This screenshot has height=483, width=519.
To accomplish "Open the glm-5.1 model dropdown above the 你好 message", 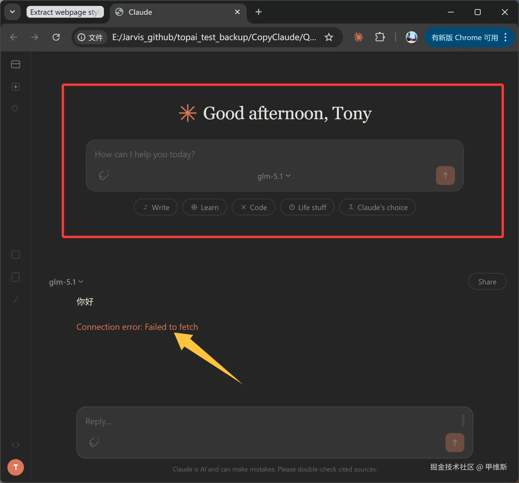I will click(x=66, y=282).
